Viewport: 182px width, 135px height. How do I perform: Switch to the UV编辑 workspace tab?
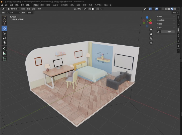55,5
